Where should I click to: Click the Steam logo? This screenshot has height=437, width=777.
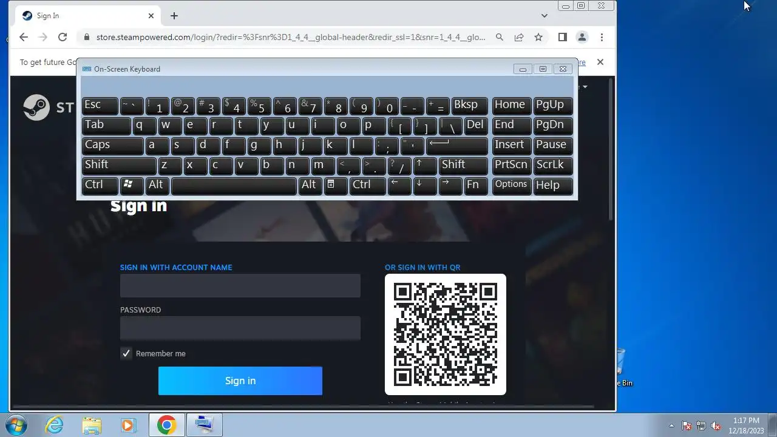pos(36,108)
